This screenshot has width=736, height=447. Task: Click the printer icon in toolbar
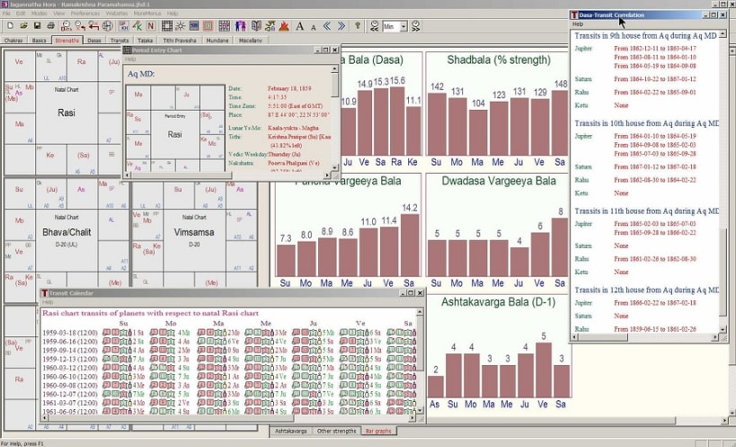[50, 26]
